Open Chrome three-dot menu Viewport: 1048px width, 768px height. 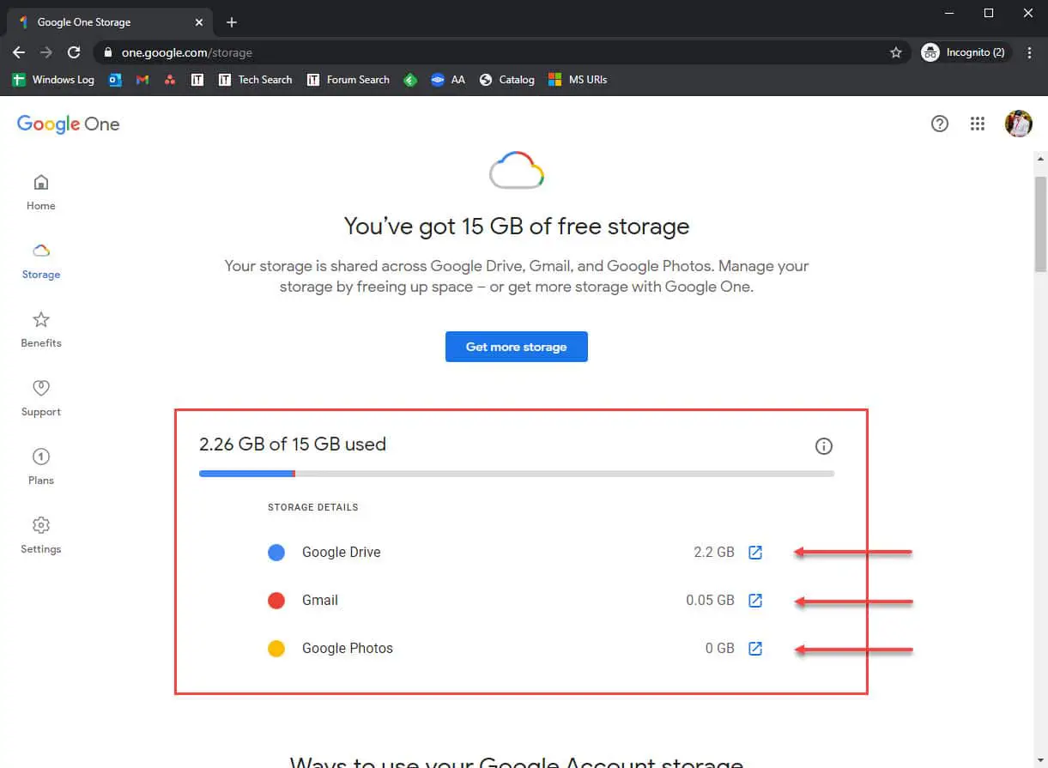click(1030, 52)
